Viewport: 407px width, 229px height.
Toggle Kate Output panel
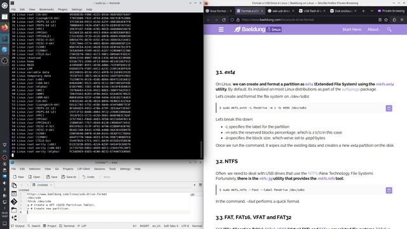18,226
